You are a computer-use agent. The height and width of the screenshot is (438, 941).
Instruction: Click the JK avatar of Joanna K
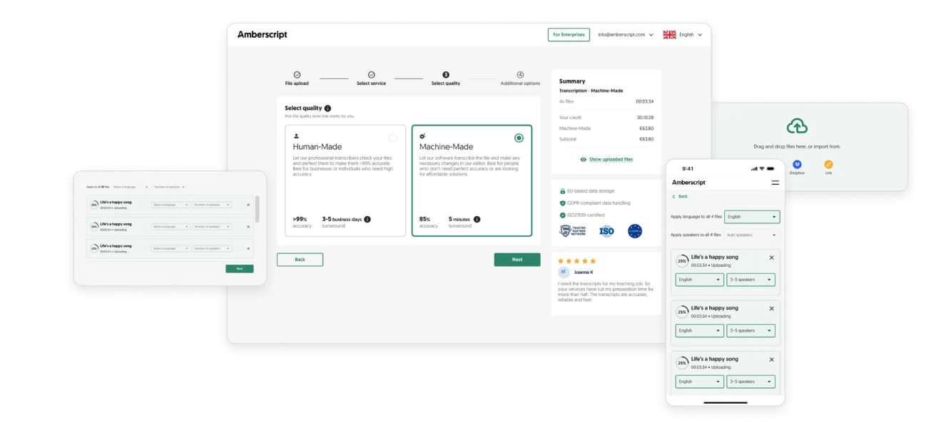(x=563, y=272)
